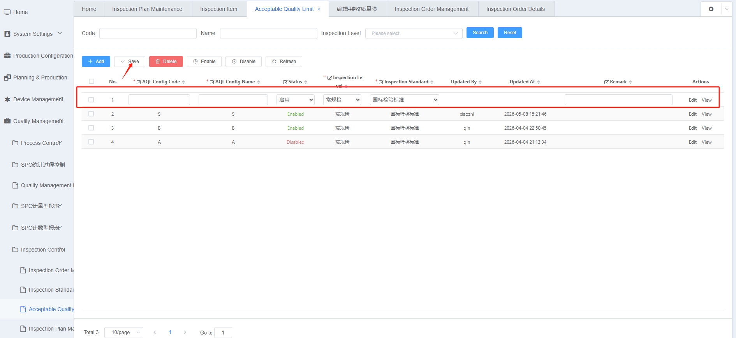Click Edit link for row with code S
Screen dimensions: 736x338
click(x=692, y=114)
